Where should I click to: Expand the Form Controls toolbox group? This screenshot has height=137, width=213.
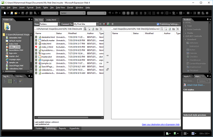(194, 29)
